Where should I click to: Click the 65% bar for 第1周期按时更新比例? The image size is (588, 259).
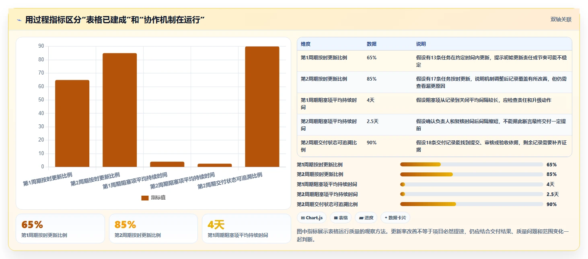[72, 123]
